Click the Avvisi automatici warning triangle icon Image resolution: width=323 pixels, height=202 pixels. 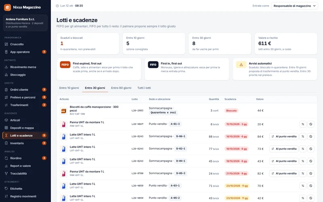(x=241, y=65)
